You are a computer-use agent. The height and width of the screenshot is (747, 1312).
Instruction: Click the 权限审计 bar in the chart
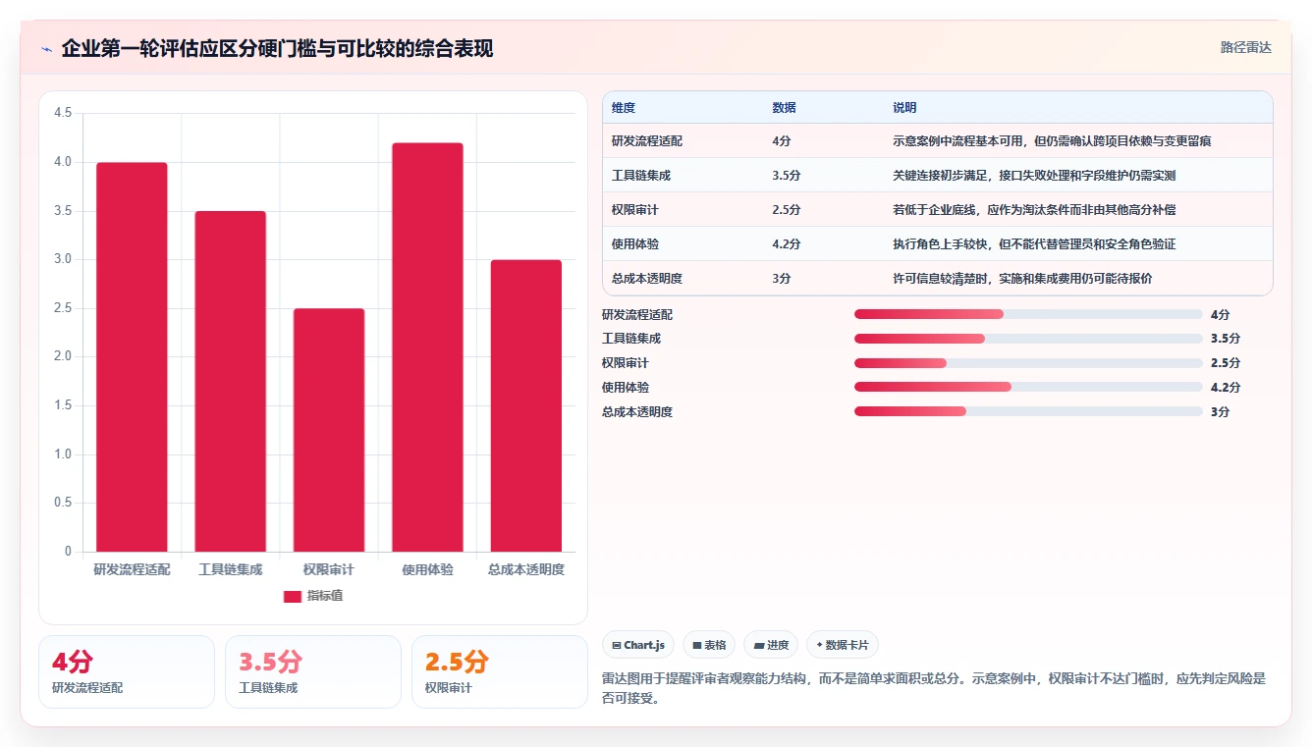tap(329, 430)
